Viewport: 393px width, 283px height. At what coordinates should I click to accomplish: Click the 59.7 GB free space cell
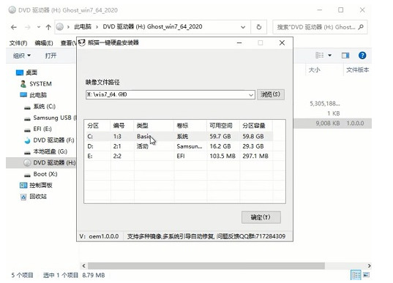pos(220,137)
